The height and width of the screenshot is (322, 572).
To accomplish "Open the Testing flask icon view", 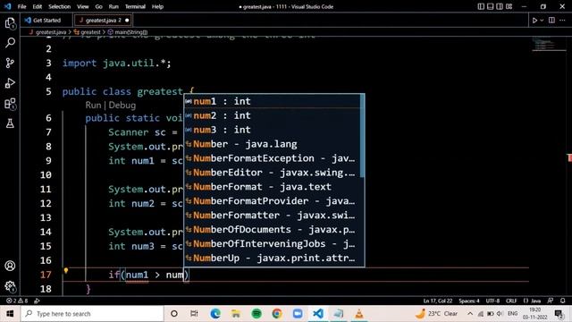I will (10, 123).
